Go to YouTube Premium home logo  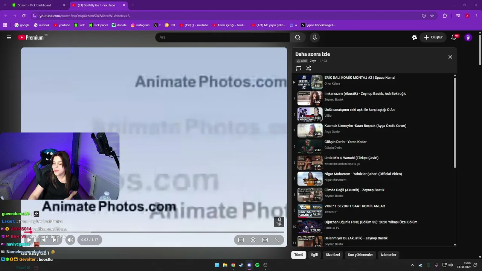coord(31,37)
